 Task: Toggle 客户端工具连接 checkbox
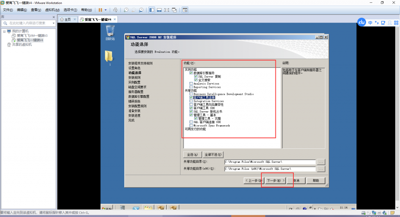coord(191,98)
